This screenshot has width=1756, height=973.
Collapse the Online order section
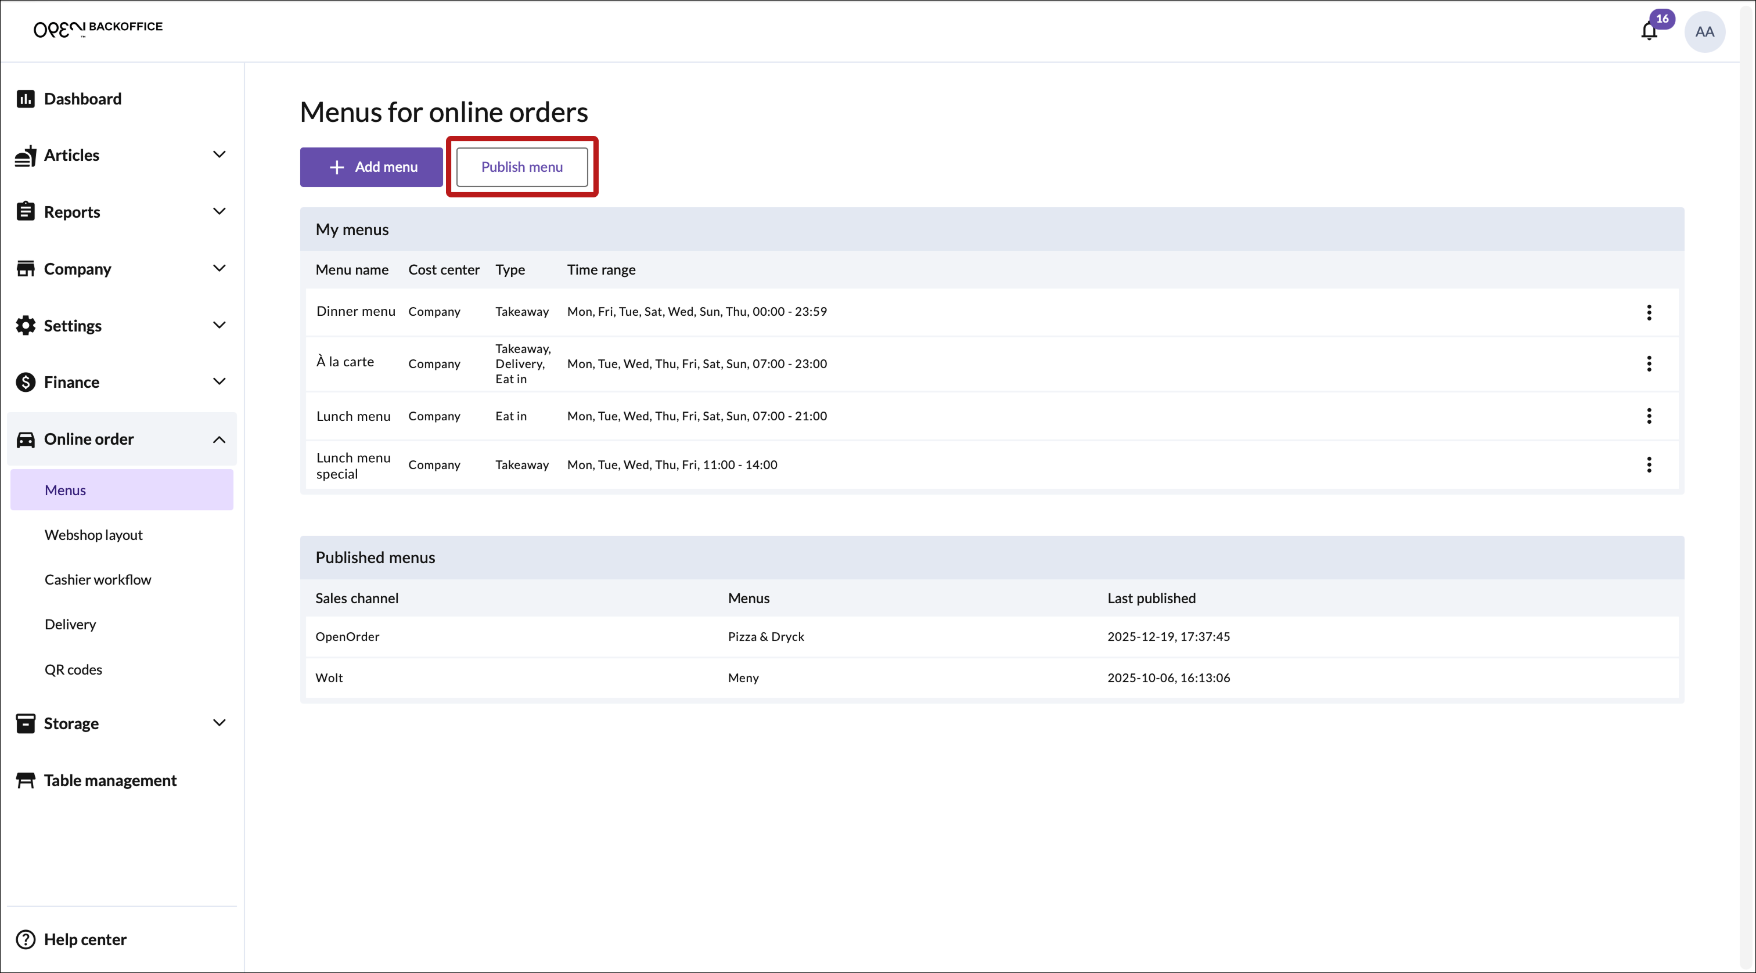tap(219, 439)
